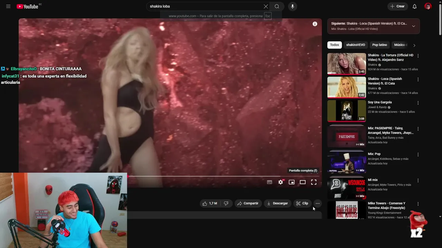Select the Todos filter chip

coord(335,45)
